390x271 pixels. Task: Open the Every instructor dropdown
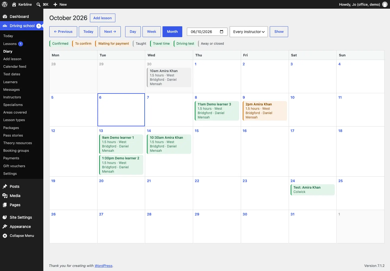click(249, 32)
